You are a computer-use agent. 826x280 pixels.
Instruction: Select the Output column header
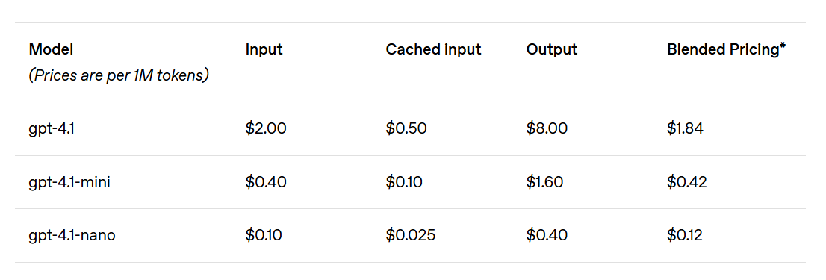pos(552,49)
